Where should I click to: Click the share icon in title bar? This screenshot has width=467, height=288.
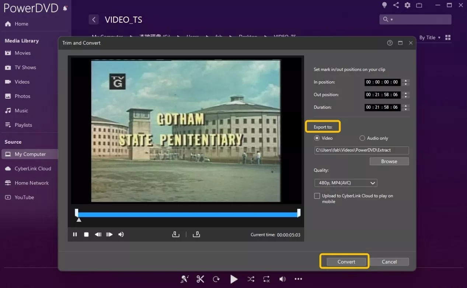click(x=396, y=5)
